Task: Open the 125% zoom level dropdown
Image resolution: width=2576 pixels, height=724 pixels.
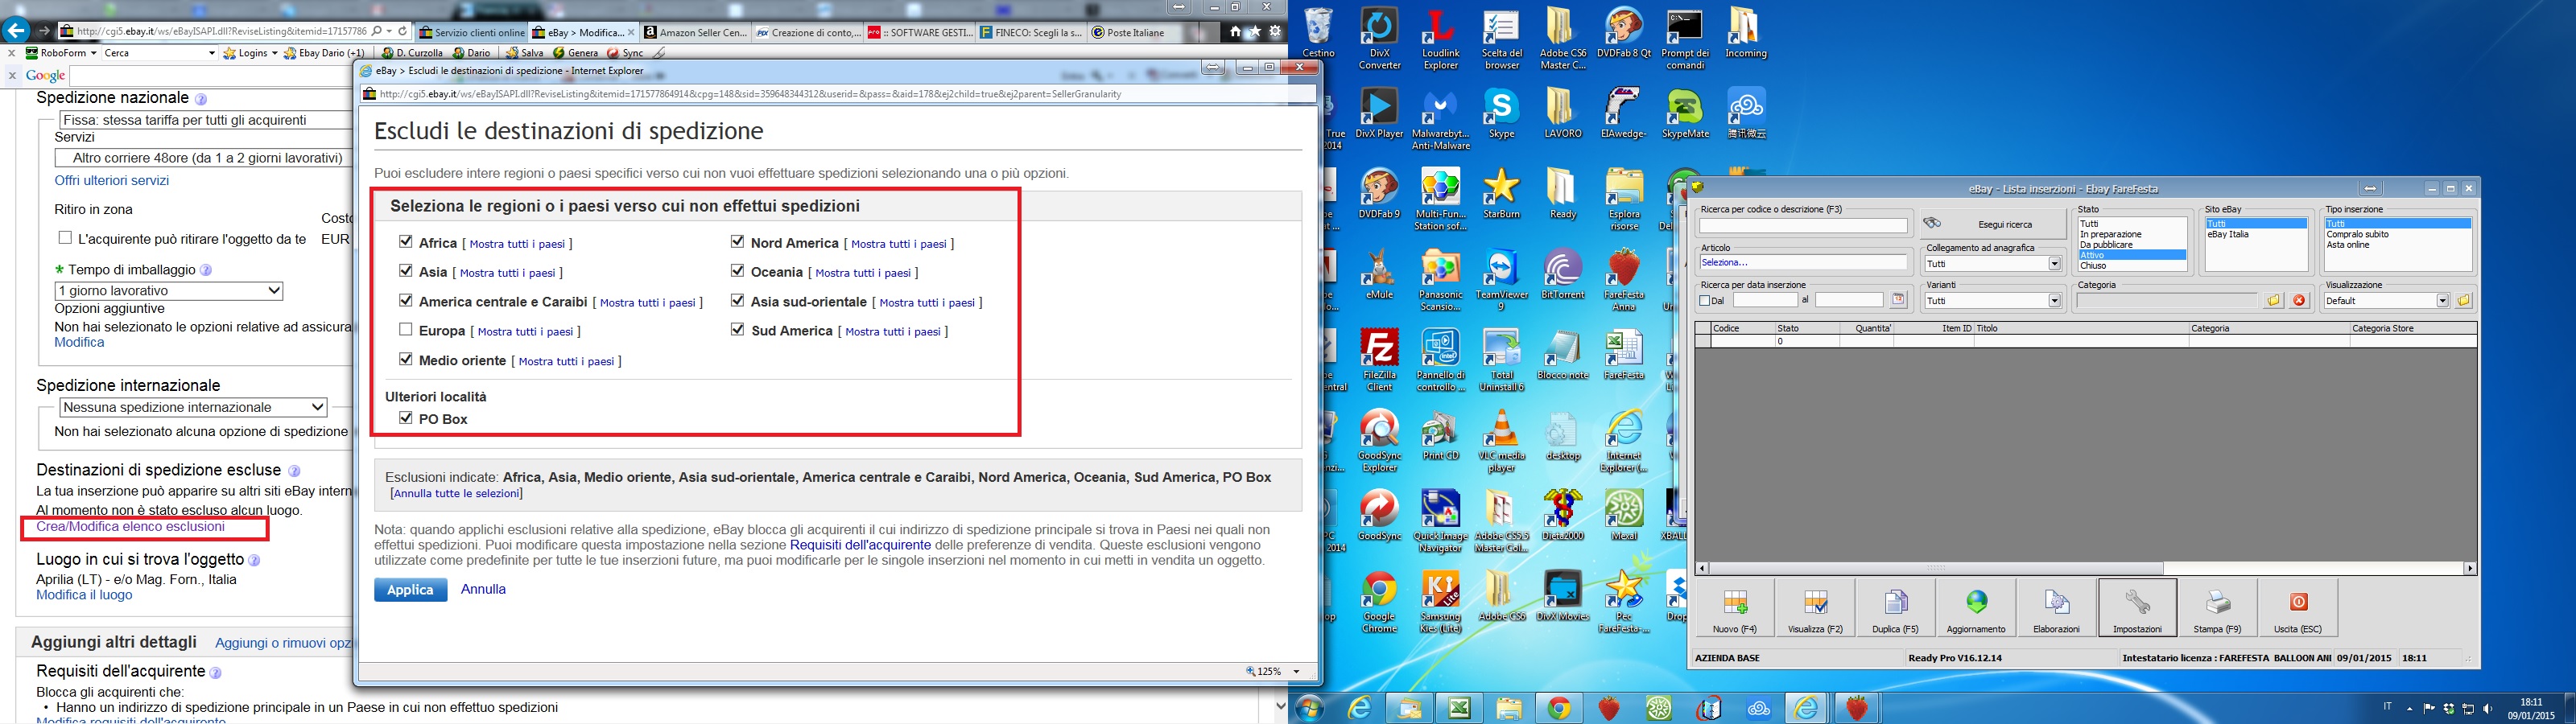Action: pos(1296,672)
